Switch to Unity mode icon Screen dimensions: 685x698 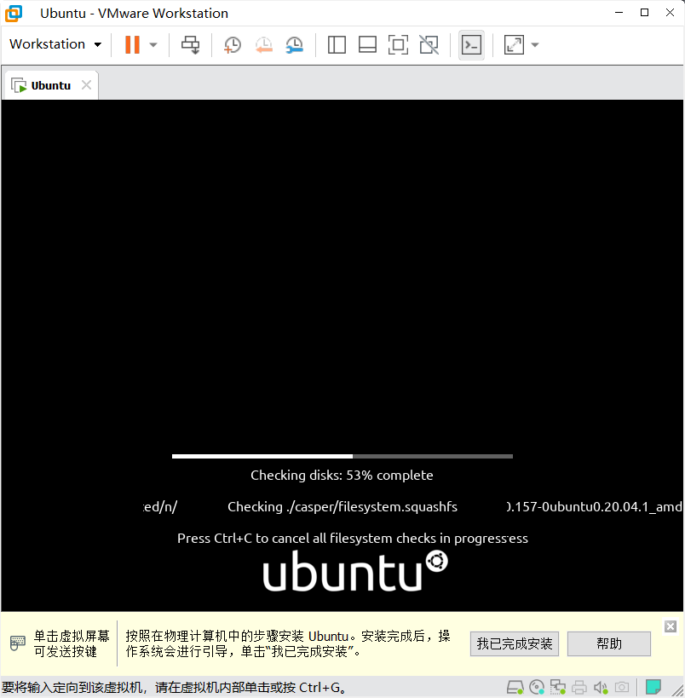429,44
